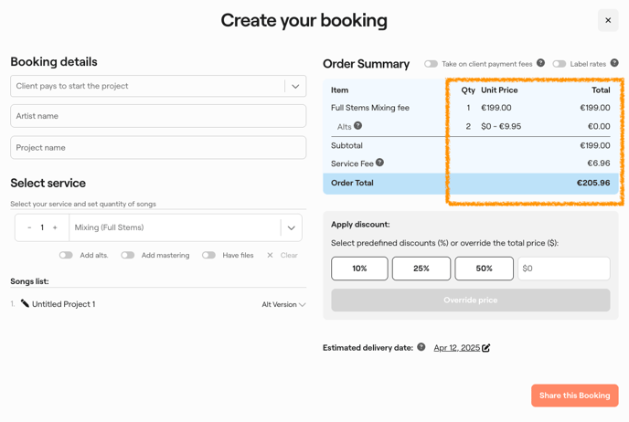Image resolution: width=629 pixels, height=422 pixels.
Task: Click help icon next to Alts
Action: [358, 126]
